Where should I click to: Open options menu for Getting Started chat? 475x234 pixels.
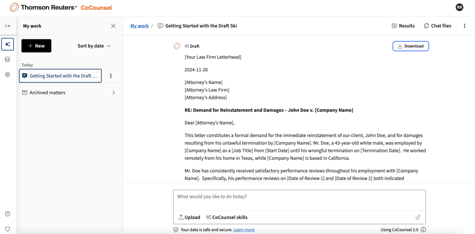pyautogui.click(x=110, y=76)
